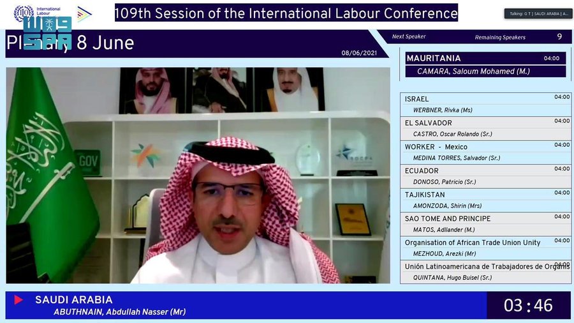
Task: Click ABUTHNAIN, Abdullah Nasser (Mr)
Action: point(120,312)
